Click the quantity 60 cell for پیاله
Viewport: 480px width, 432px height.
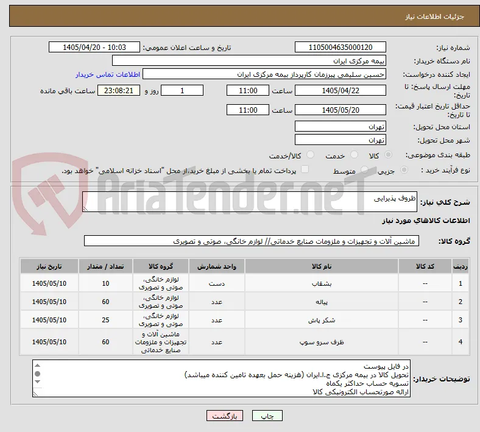click(x=105, y=302)
